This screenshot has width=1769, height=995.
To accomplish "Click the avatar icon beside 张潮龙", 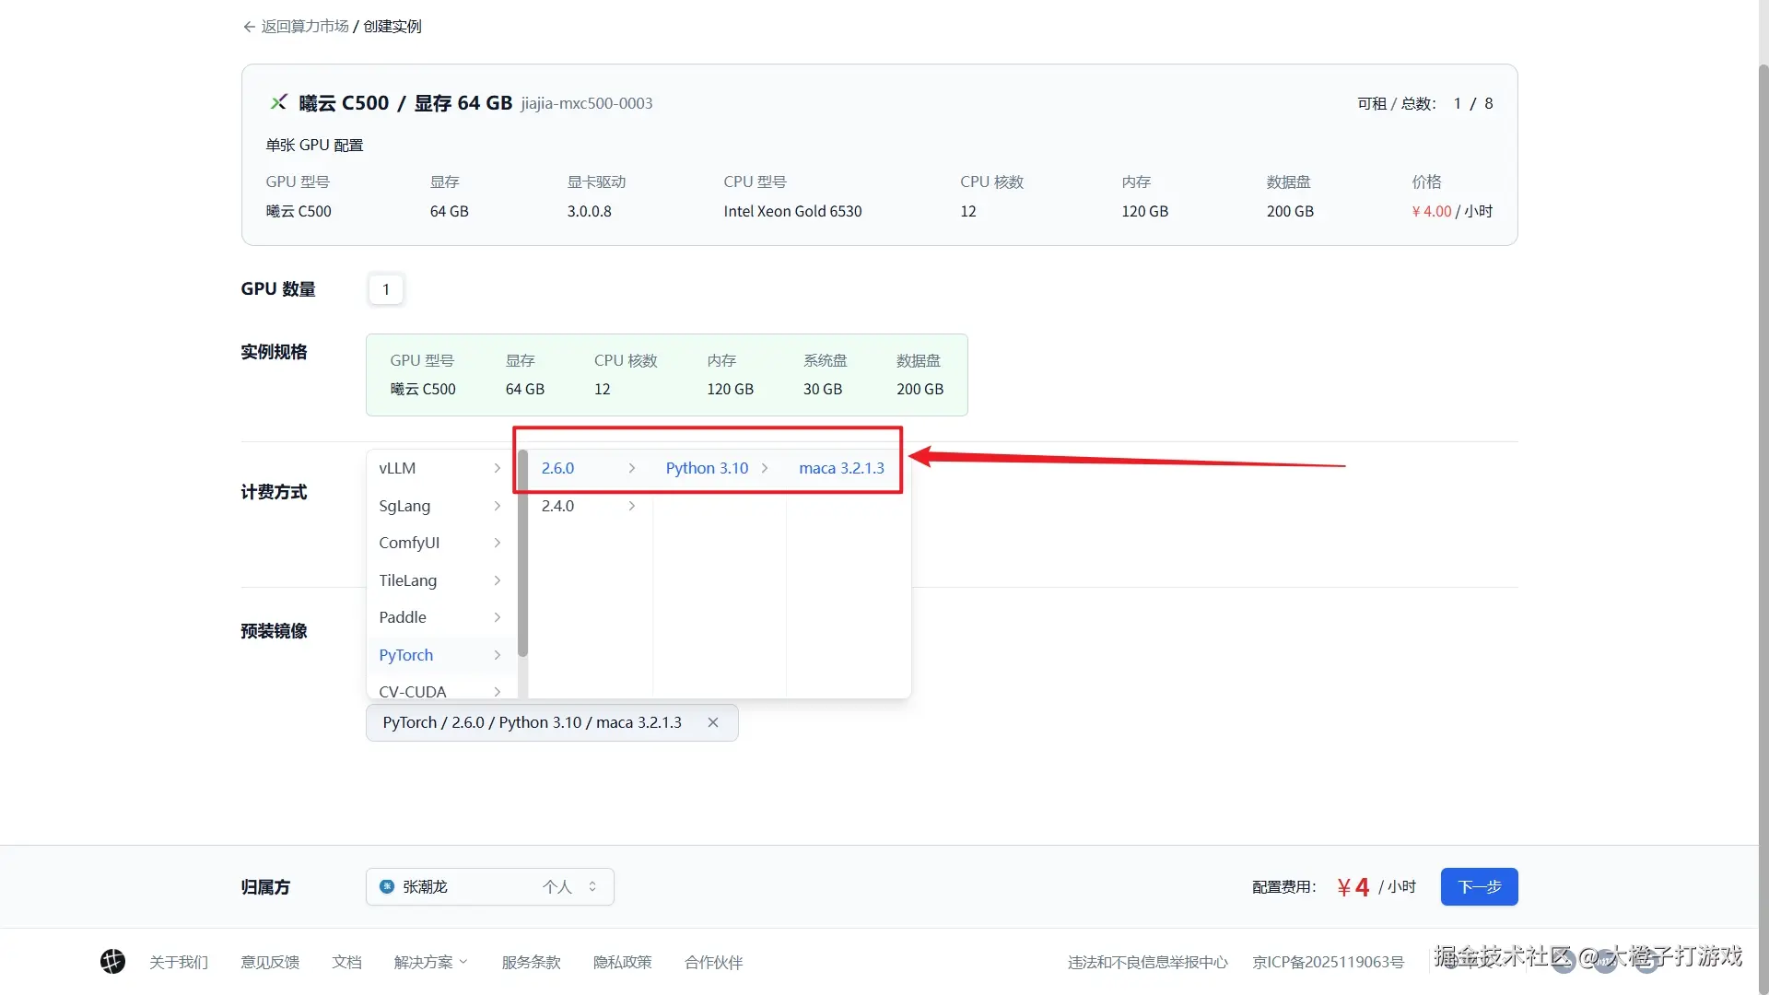I will point(387,886).
